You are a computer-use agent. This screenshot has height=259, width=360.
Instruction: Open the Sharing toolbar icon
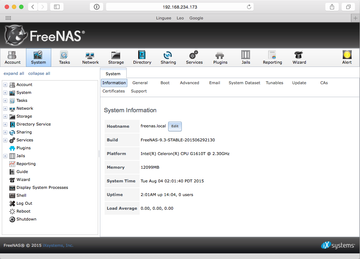coord(168,58)
